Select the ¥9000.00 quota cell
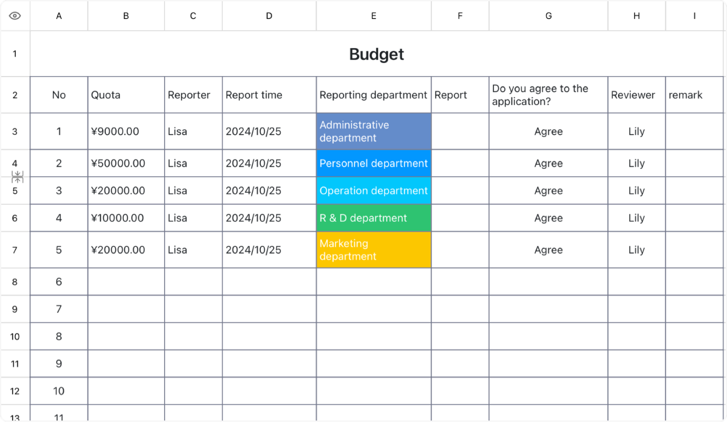The height and width of the screenshot is (422, 727). coord(126,131)
